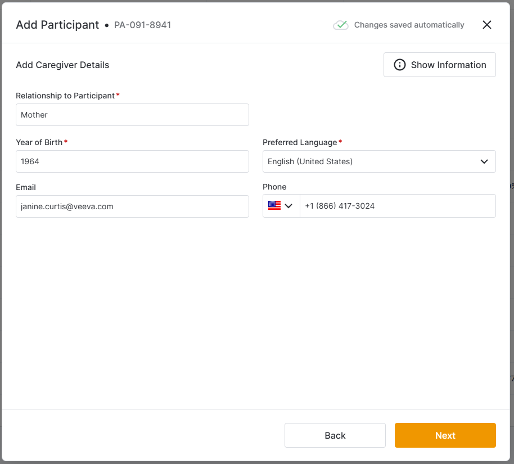Click the Year of Birth field showing 1964

[x=132, y=161]
